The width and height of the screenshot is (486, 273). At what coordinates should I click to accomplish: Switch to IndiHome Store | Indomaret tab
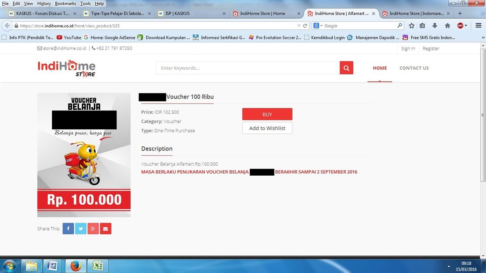417,13
